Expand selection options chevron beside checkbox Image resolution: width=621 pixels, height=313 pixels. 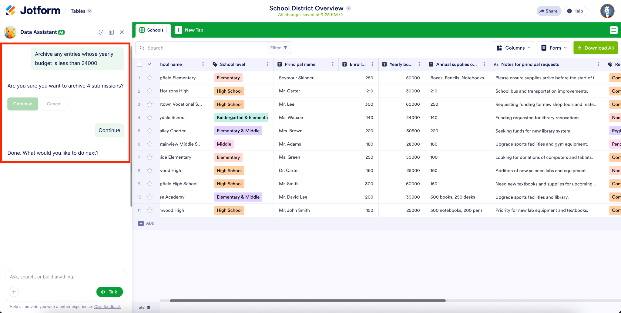(149, 64)
